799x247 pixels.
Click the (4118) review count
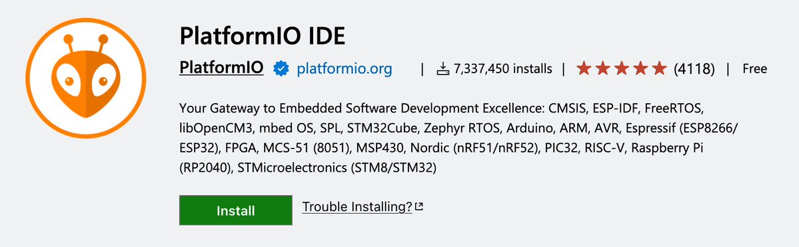click(x=694, y=69)
